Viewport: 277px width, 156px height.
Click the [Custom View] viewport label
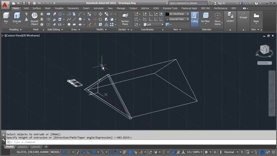(x=13, y=36)
